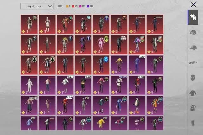Viewport: 203px width, 135px height.
Task: Select the yellow jacket outfit on purple card
Action: point(119,65)
